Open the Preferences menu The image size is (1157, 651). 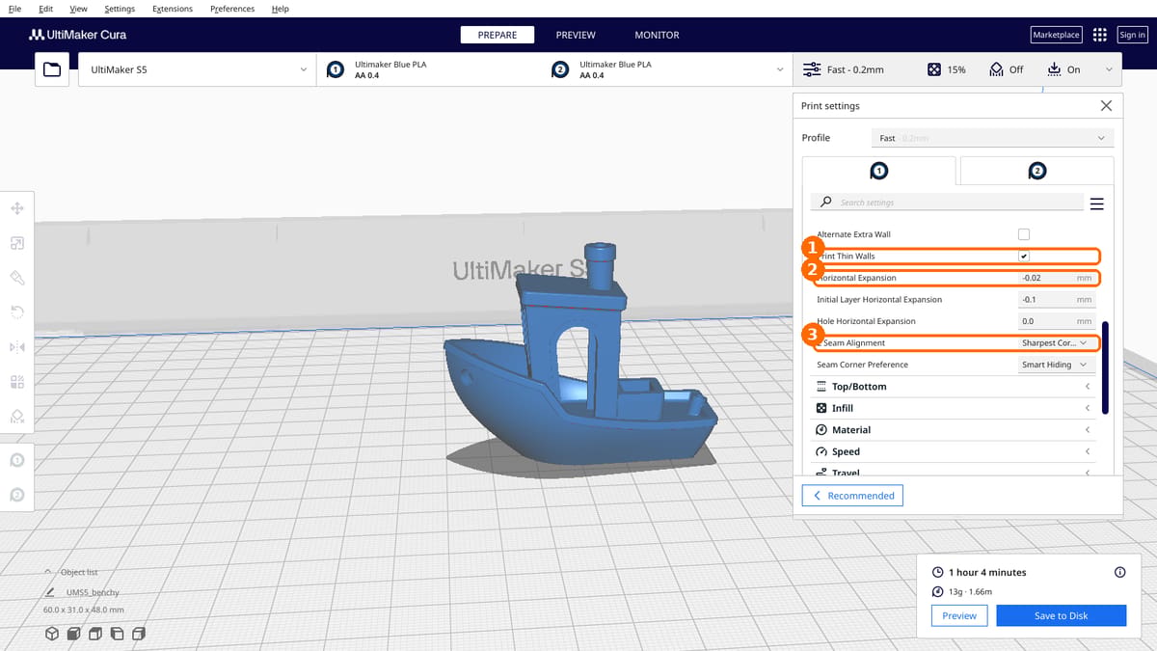coord(232,9)
